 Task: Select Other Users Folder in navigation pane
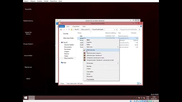click(68, 38)
